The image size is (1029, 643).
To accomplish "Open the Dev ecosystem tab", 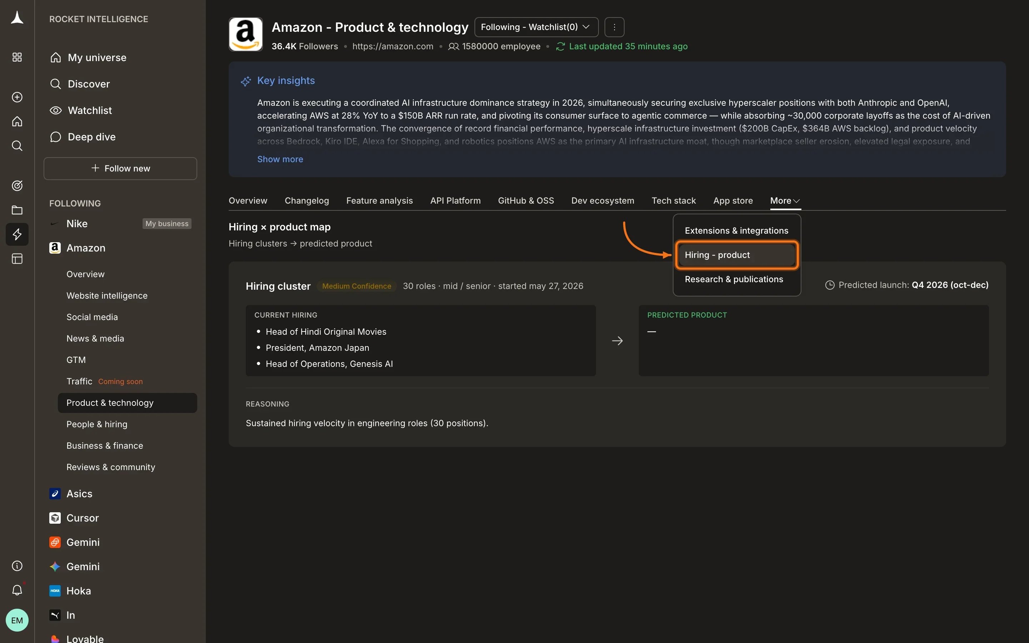I will [602, 201].
